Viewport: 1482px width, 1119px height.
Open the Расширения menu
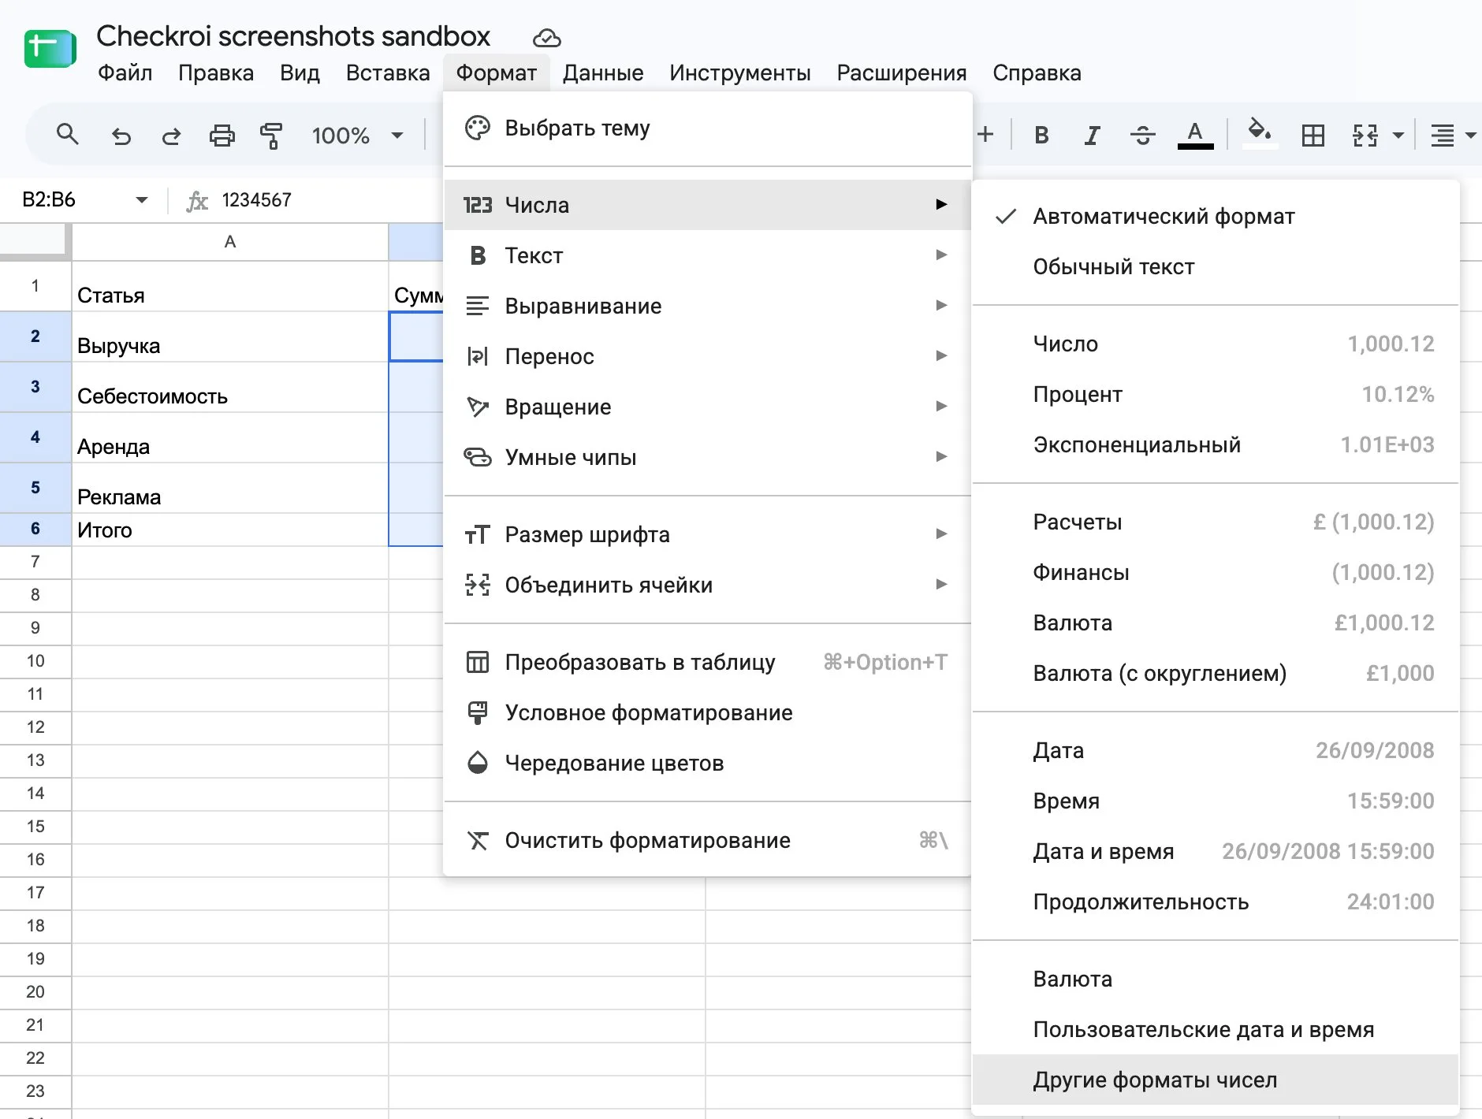pos(902,73)
